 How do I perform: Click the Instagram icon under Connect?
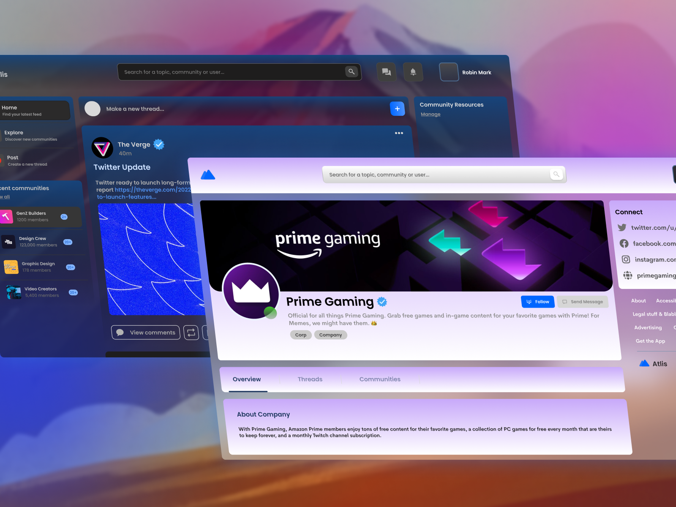pyautogui.click(x=626, y=259)
